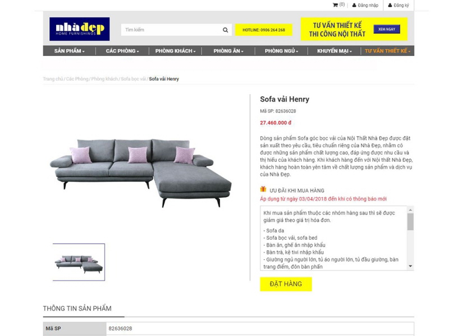Screen dimensions: 449x336
Task: Click the promo box scroll-down arrow
Action: click(x=410, y=266)
